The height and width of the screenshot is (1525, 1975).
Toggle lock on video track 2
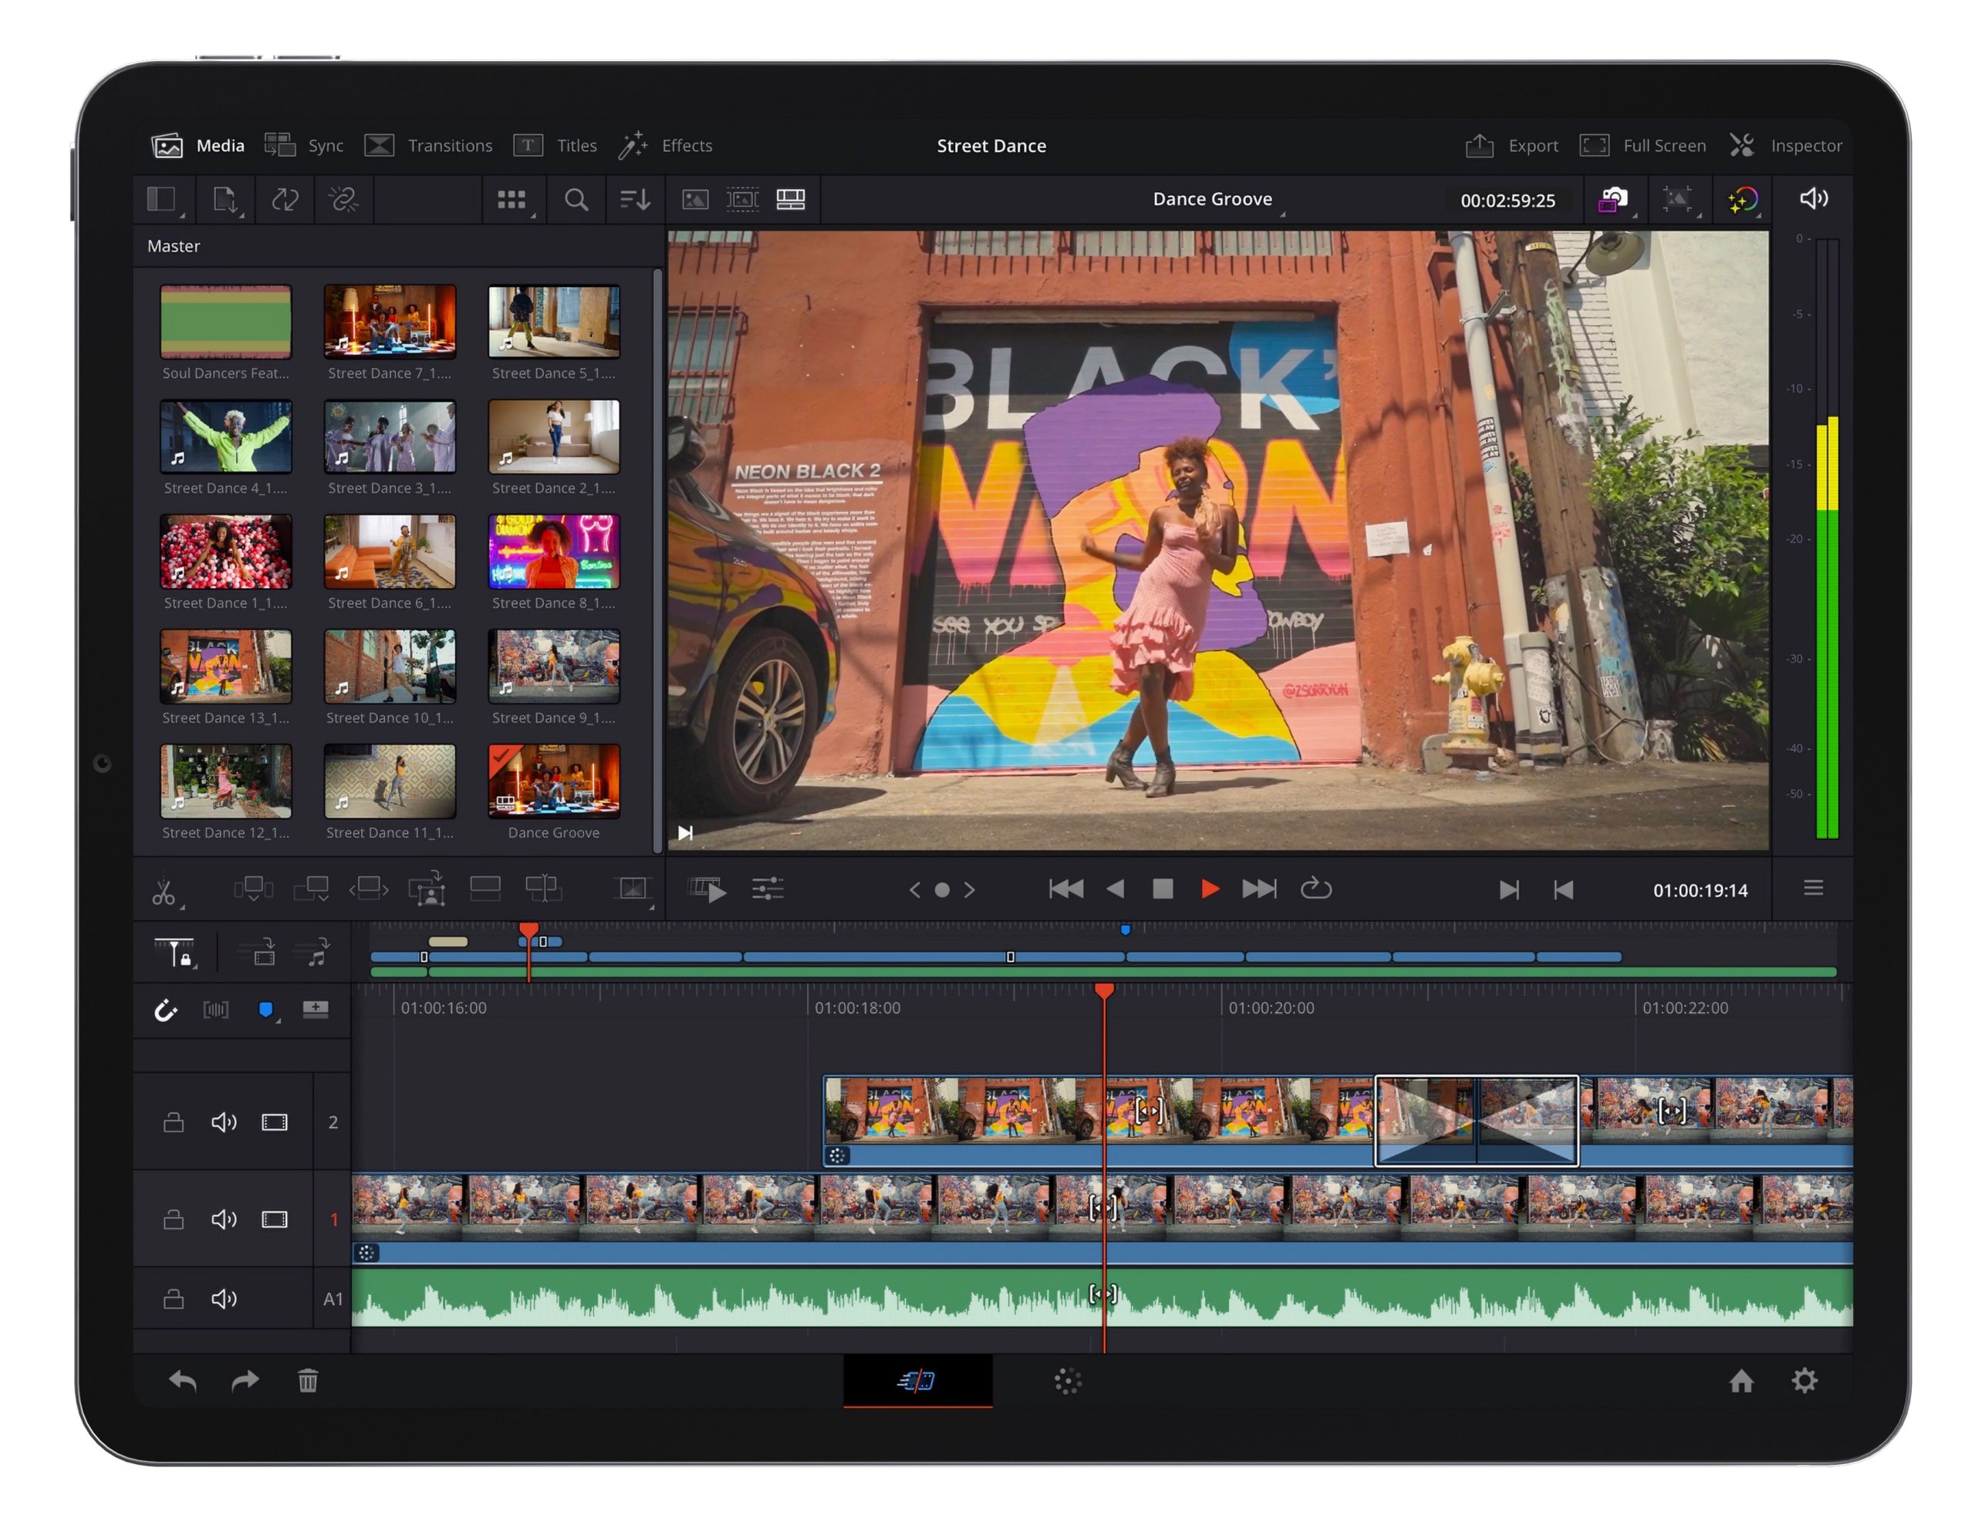click(x=174, y=1123)
